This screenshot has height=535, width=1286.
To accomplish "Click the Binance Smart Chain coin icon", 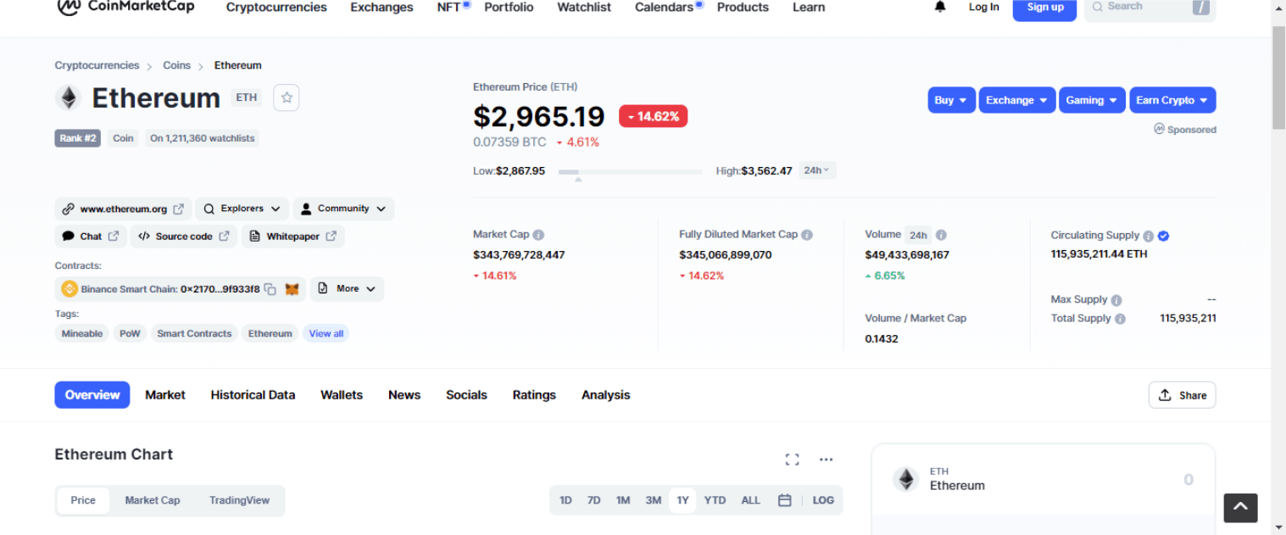I will coord(70,289).
